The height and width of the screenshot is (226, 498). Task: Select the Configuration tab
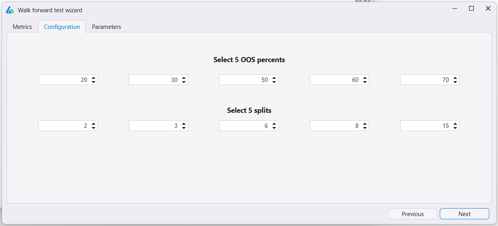62,27
